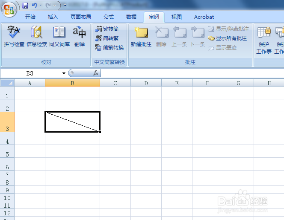Open the Acrobat ribbon tab

(x=204, y=17)
